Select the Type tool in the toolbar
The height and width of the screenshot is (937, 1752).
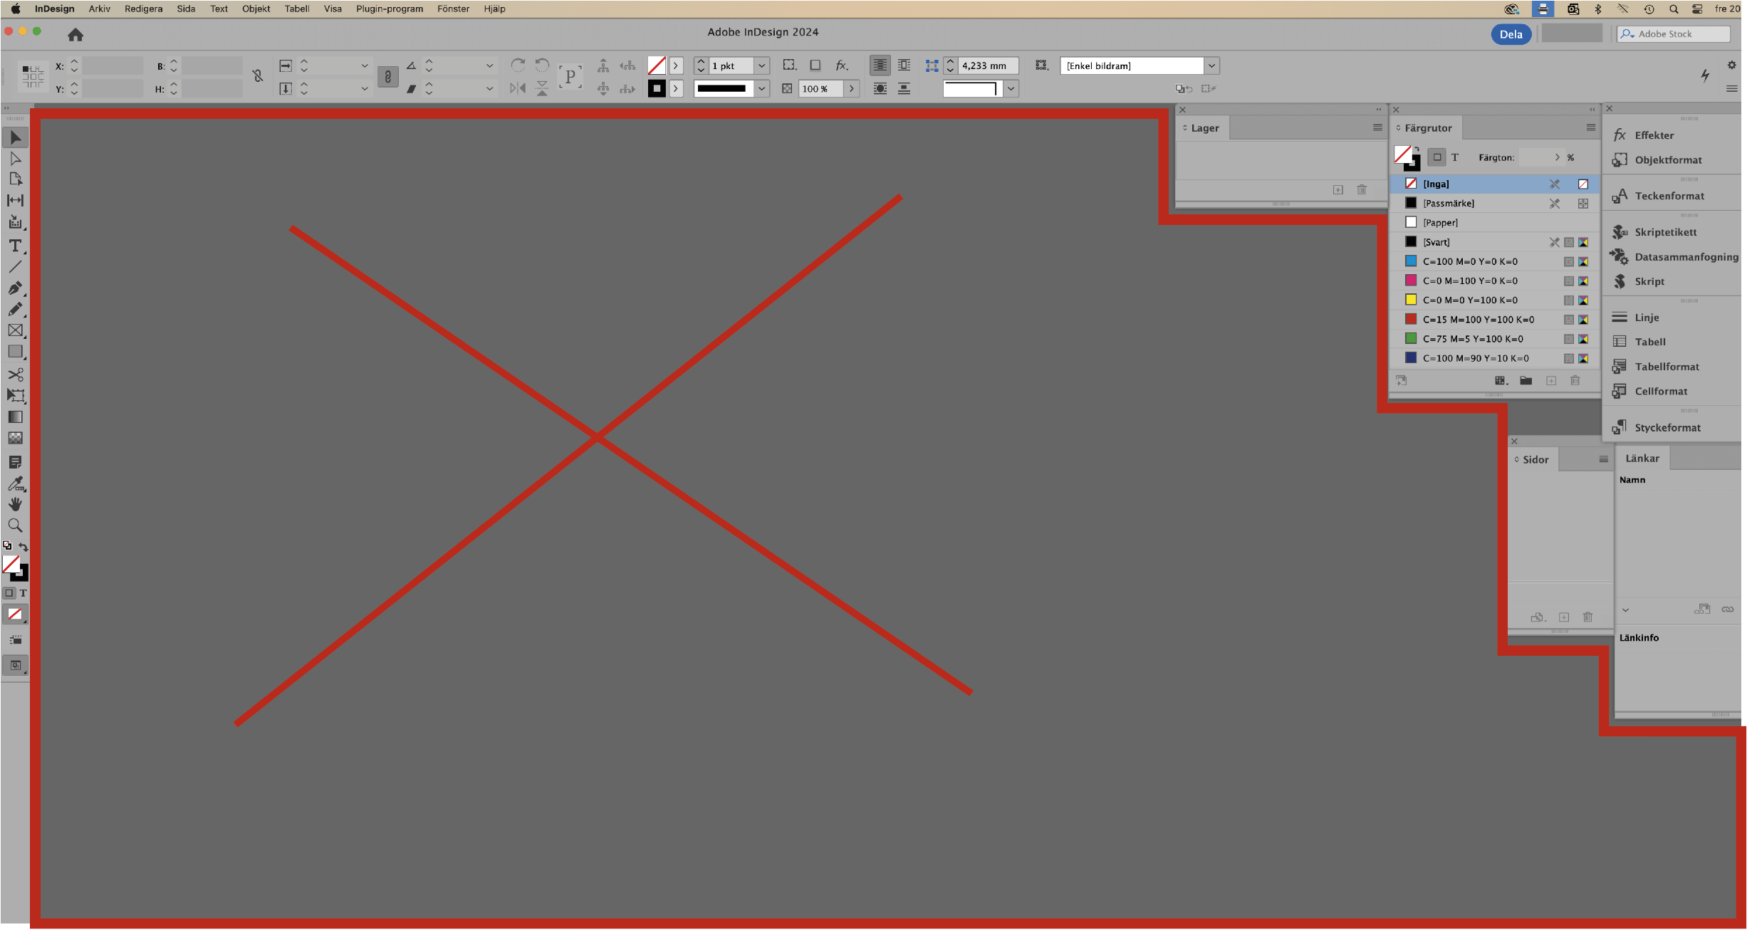point(16,246)
